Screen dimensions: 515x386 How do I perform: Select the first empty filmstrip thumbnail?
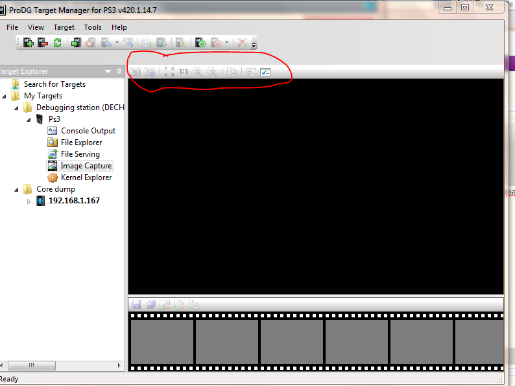pyautogui.click(x=162, y=342)
